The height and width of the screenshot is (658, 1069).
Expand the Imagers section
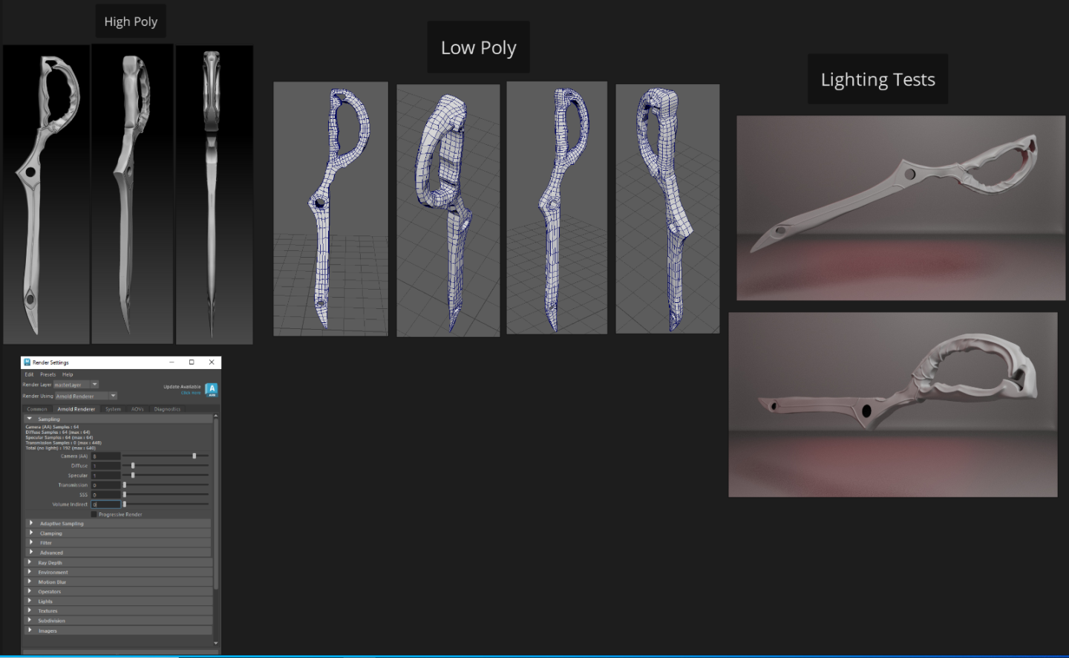point(119,631)
